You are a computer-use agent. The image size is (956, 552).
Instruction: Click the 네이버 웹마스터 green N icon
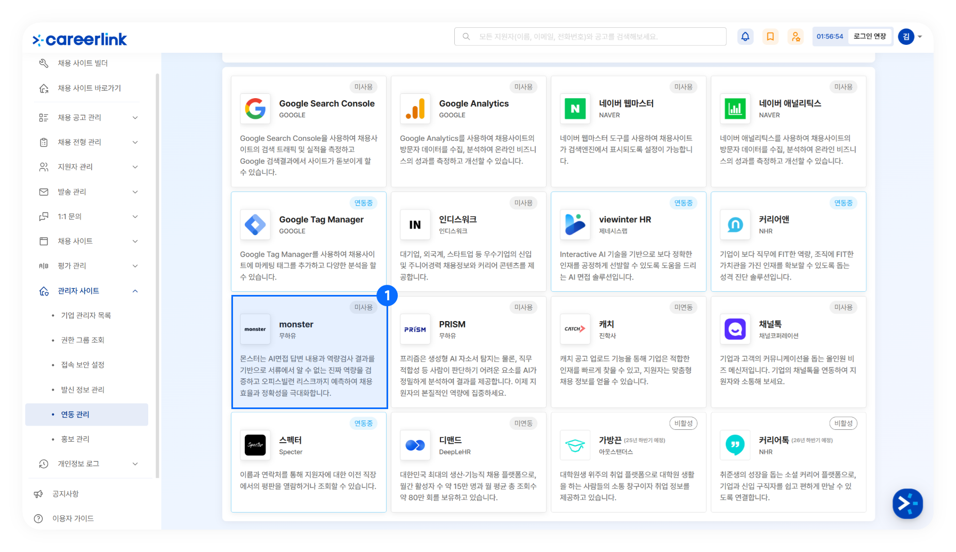tap(575, 109)
